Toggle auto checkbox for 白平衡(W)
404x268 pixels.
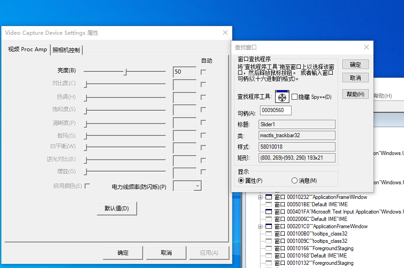(203, 148)
